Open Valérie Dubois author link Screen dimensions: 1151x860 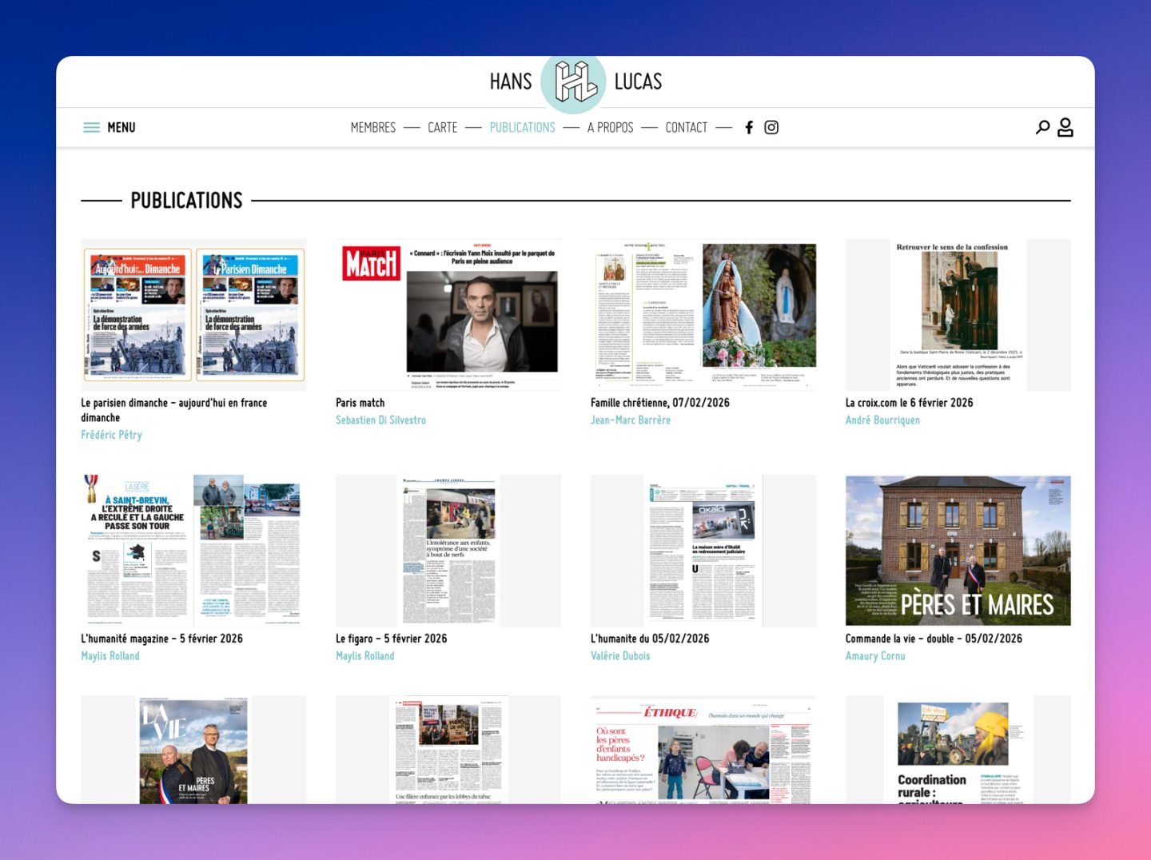click(x=620, y=655)
